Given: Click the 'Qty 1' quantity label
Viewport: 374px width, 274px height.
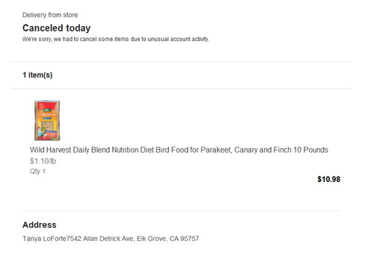Looking at the screenshot, I should coord(37,171).
